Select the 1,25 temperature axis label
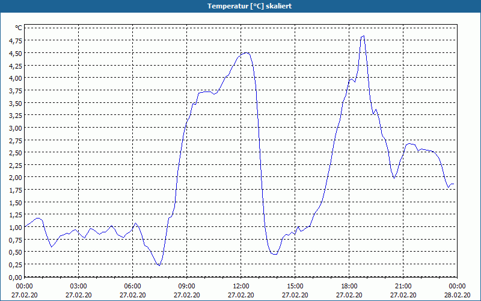Image resolution: width=481 pixels, height=301 pixels. pos(17,215)
